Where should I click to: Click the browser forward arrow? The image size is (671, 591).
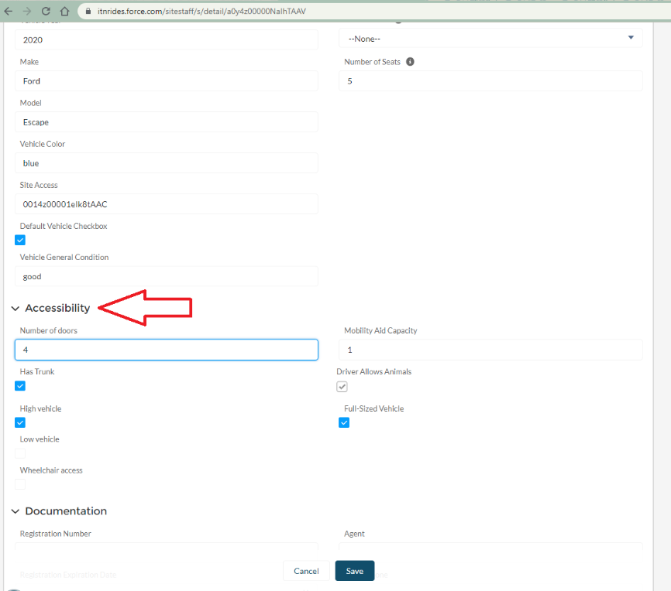[27, 12]
